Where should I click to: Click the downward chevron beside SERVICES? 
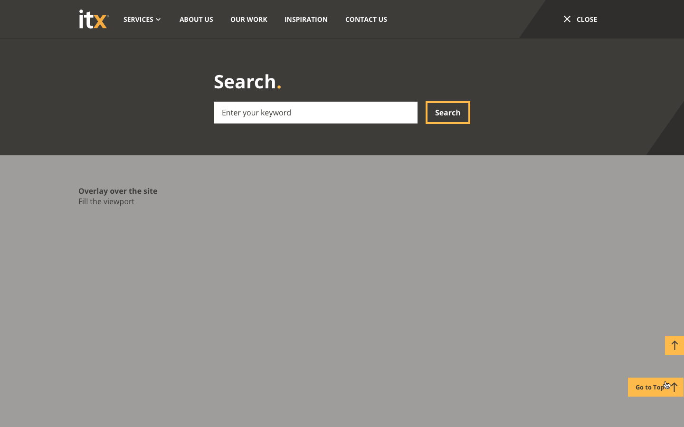click(x=158, y=19)
